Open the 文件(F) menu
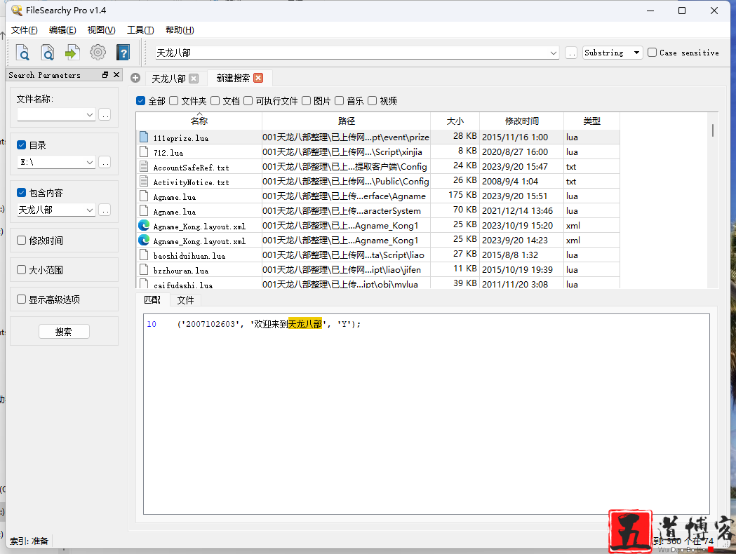This screenshot has height=554, width=736. tap(25, 30)
